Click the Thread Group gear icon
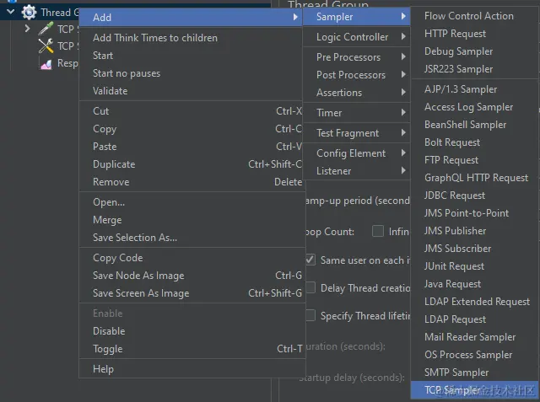 (x=29, y=12)
